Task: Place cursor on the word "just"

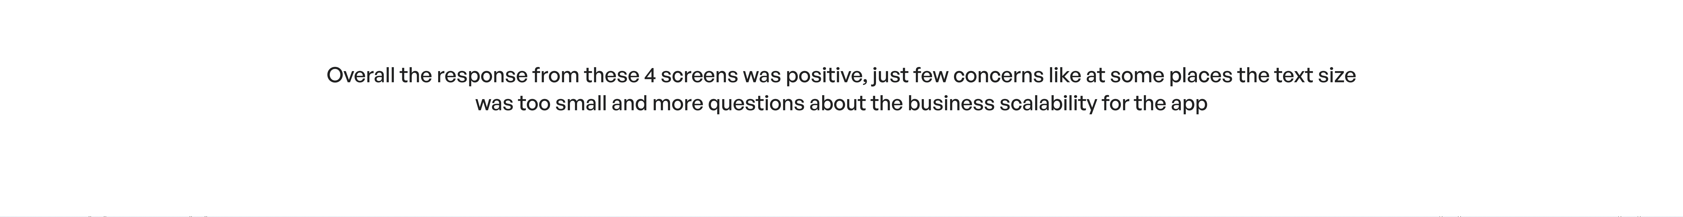Action: point(890,77)
